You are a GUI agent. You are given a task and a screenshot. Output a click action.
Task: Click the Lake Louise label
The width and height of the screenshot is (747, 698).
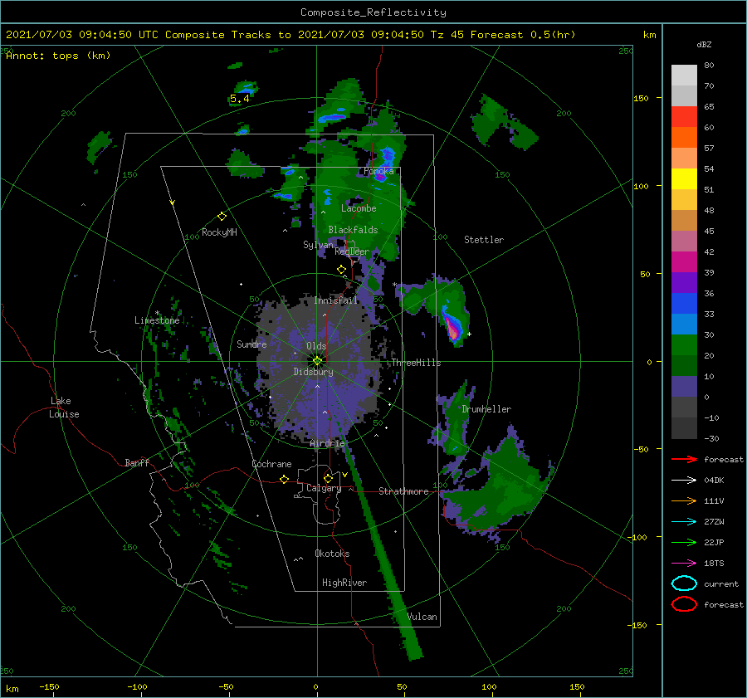(x=64, y=408)
